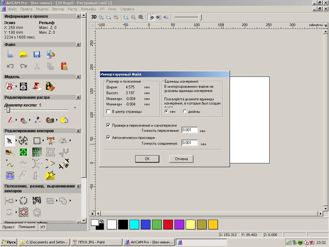This screenshot has width=329, height=247.
Task: Click the Mona Lisa image icon
Action: pos(50,86)
